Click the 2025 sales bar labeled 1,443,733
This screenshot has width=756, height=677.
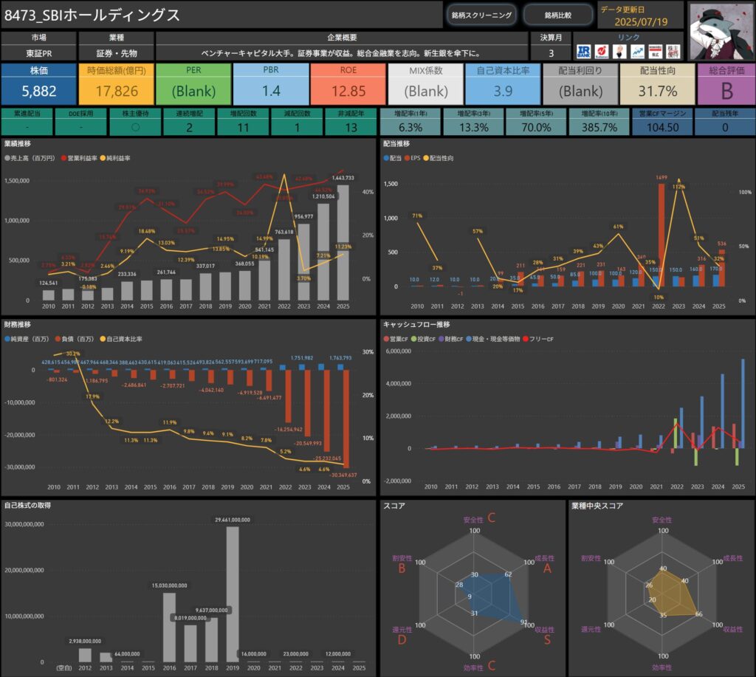point(343,243)
